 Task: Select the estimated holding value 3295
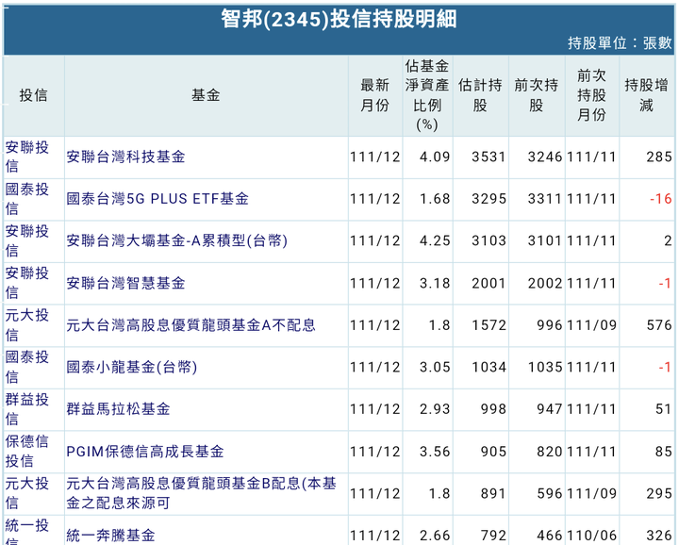point(489,199)
